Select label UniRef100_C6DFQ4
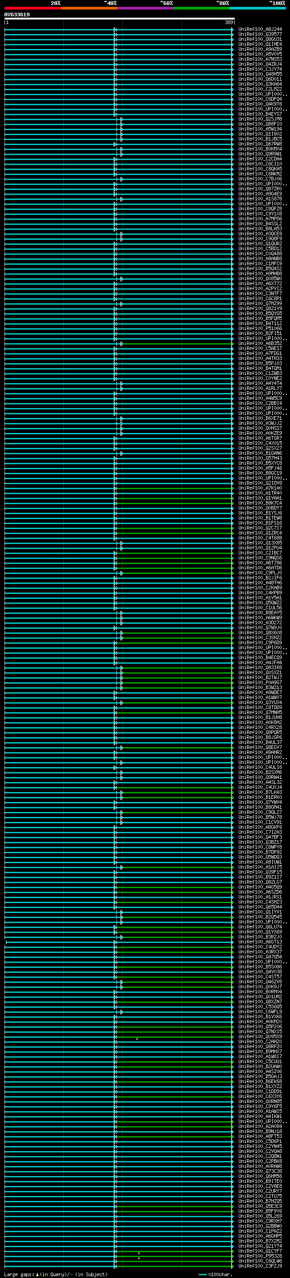The width and height of the screenshot is (290, 1278). coord(260,99)
